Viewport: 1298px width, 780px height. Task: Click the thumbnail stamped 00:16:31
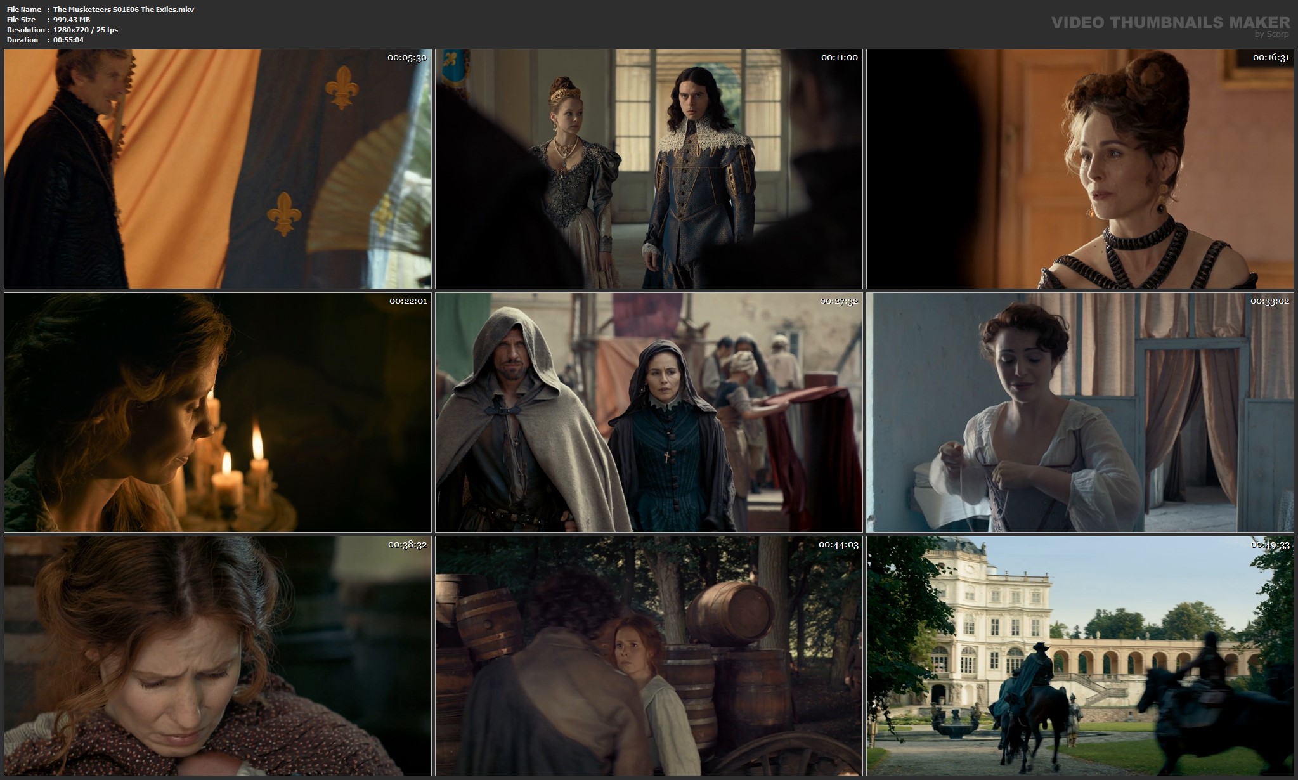1080,169
